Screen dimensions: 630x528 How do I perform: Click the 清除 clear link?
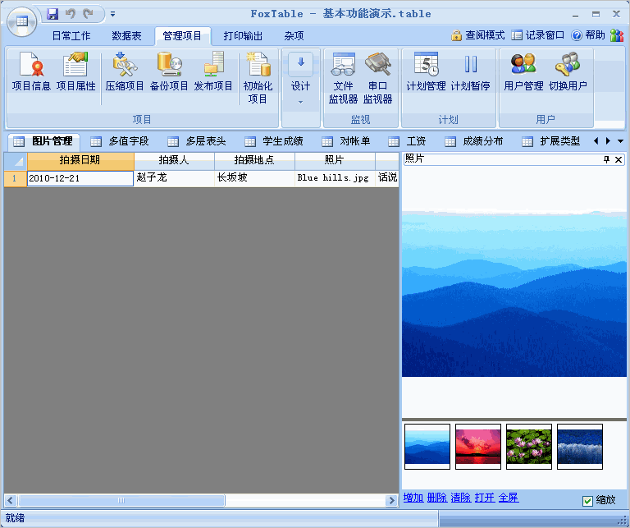(461, 498)
